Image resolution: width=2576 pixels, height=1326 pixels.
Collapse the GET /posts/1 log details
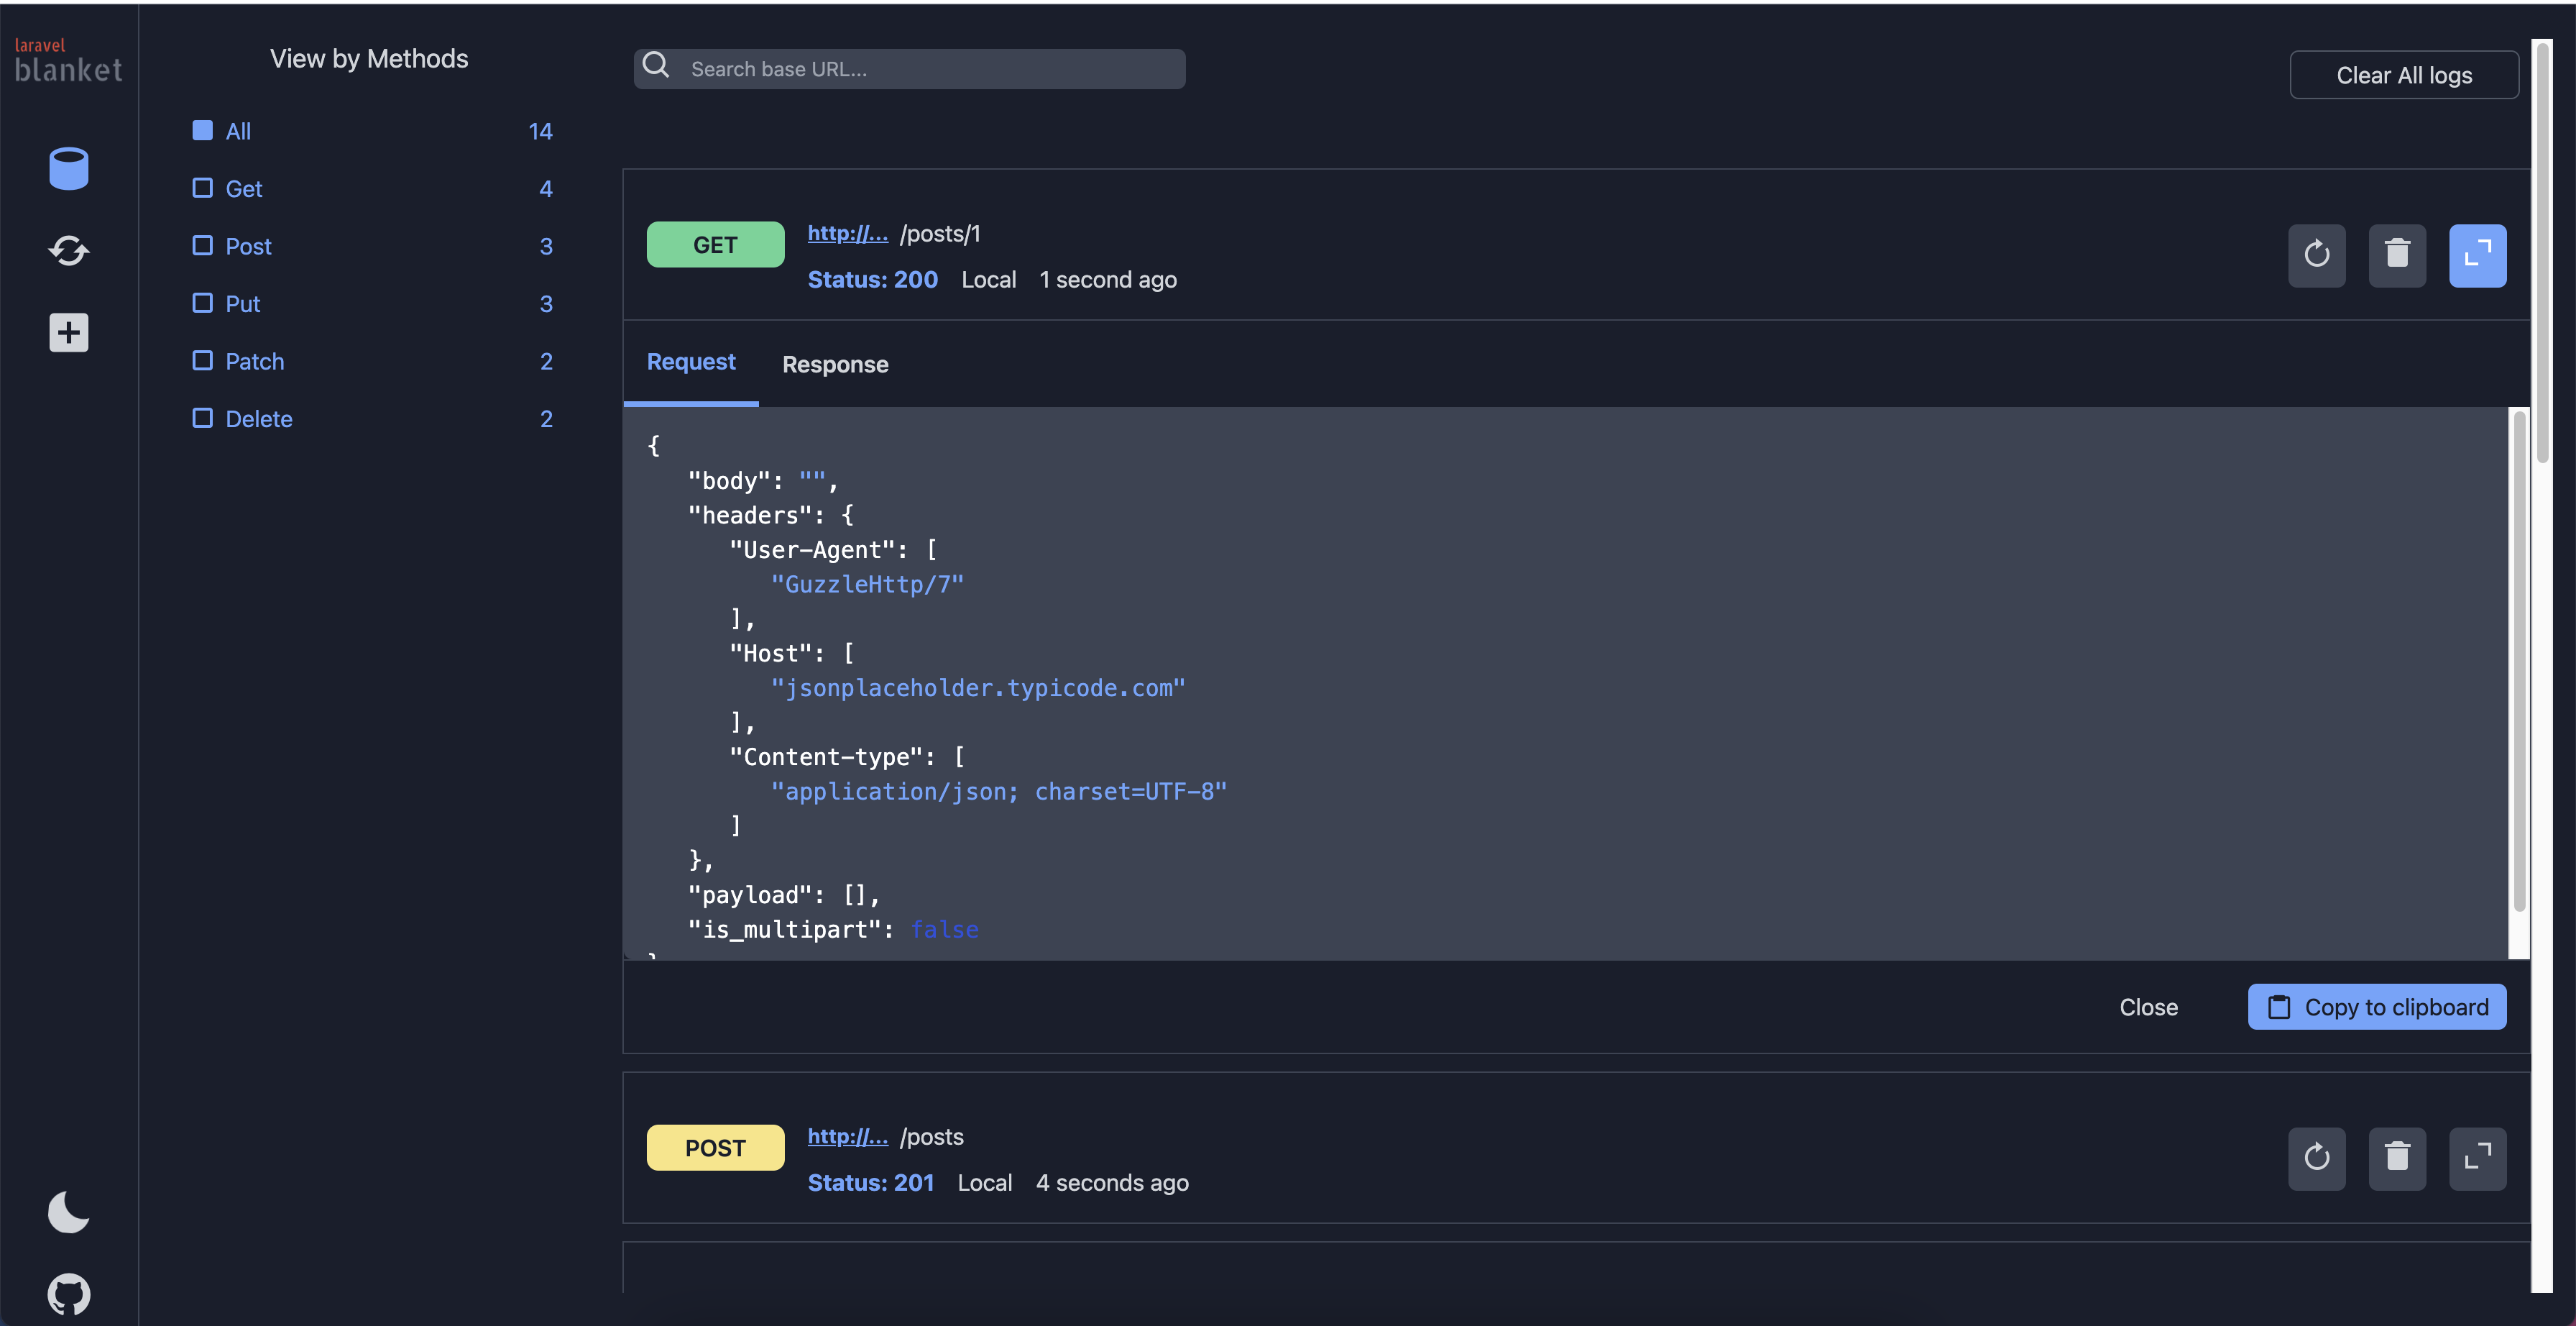[2476, 255]
